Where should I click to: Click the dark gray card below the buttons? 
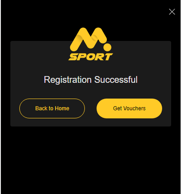(91, 122)
